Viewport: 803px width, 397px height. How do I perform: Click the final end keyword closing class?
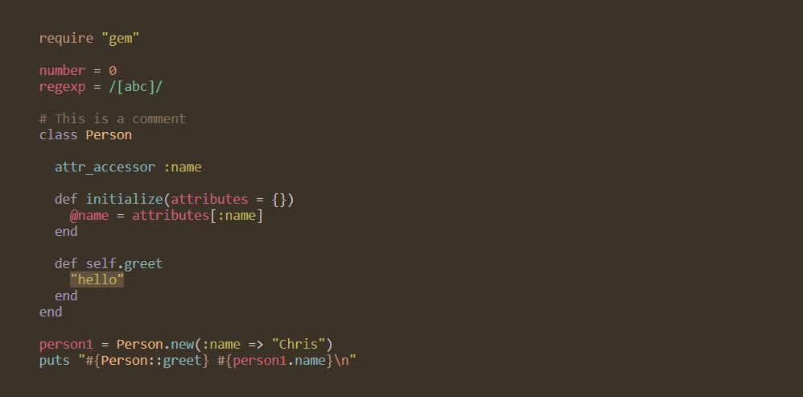(51, 312)
